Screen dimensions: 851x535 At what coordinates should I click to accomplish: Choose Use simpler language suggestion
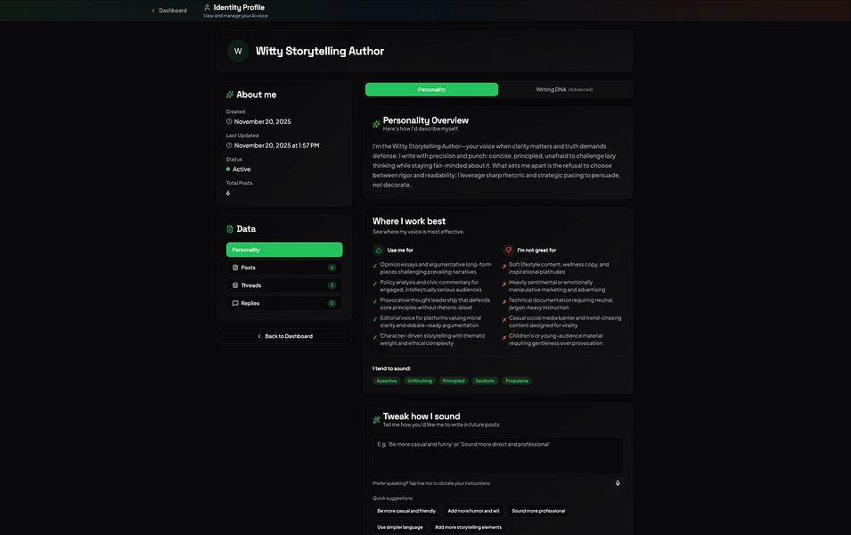pyautogui.click(x=400, y=527)
